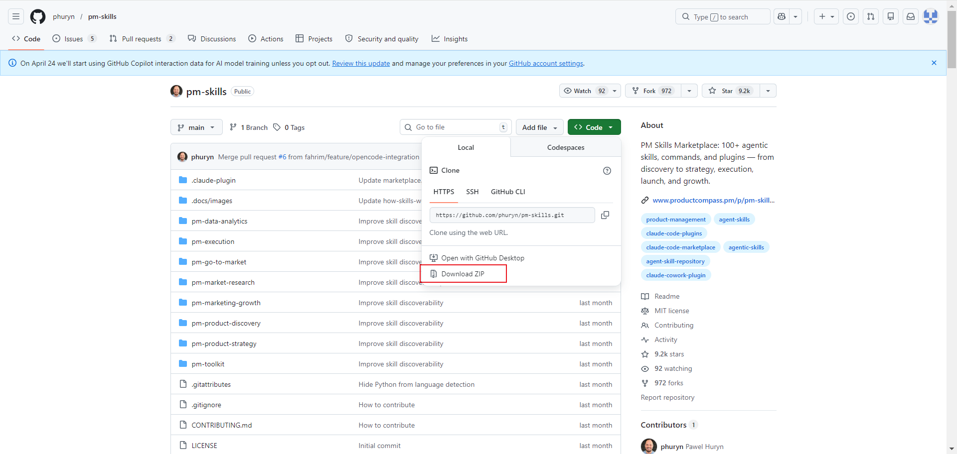
Task: Expand the create new plus dropdown
Action: [826, 16]
